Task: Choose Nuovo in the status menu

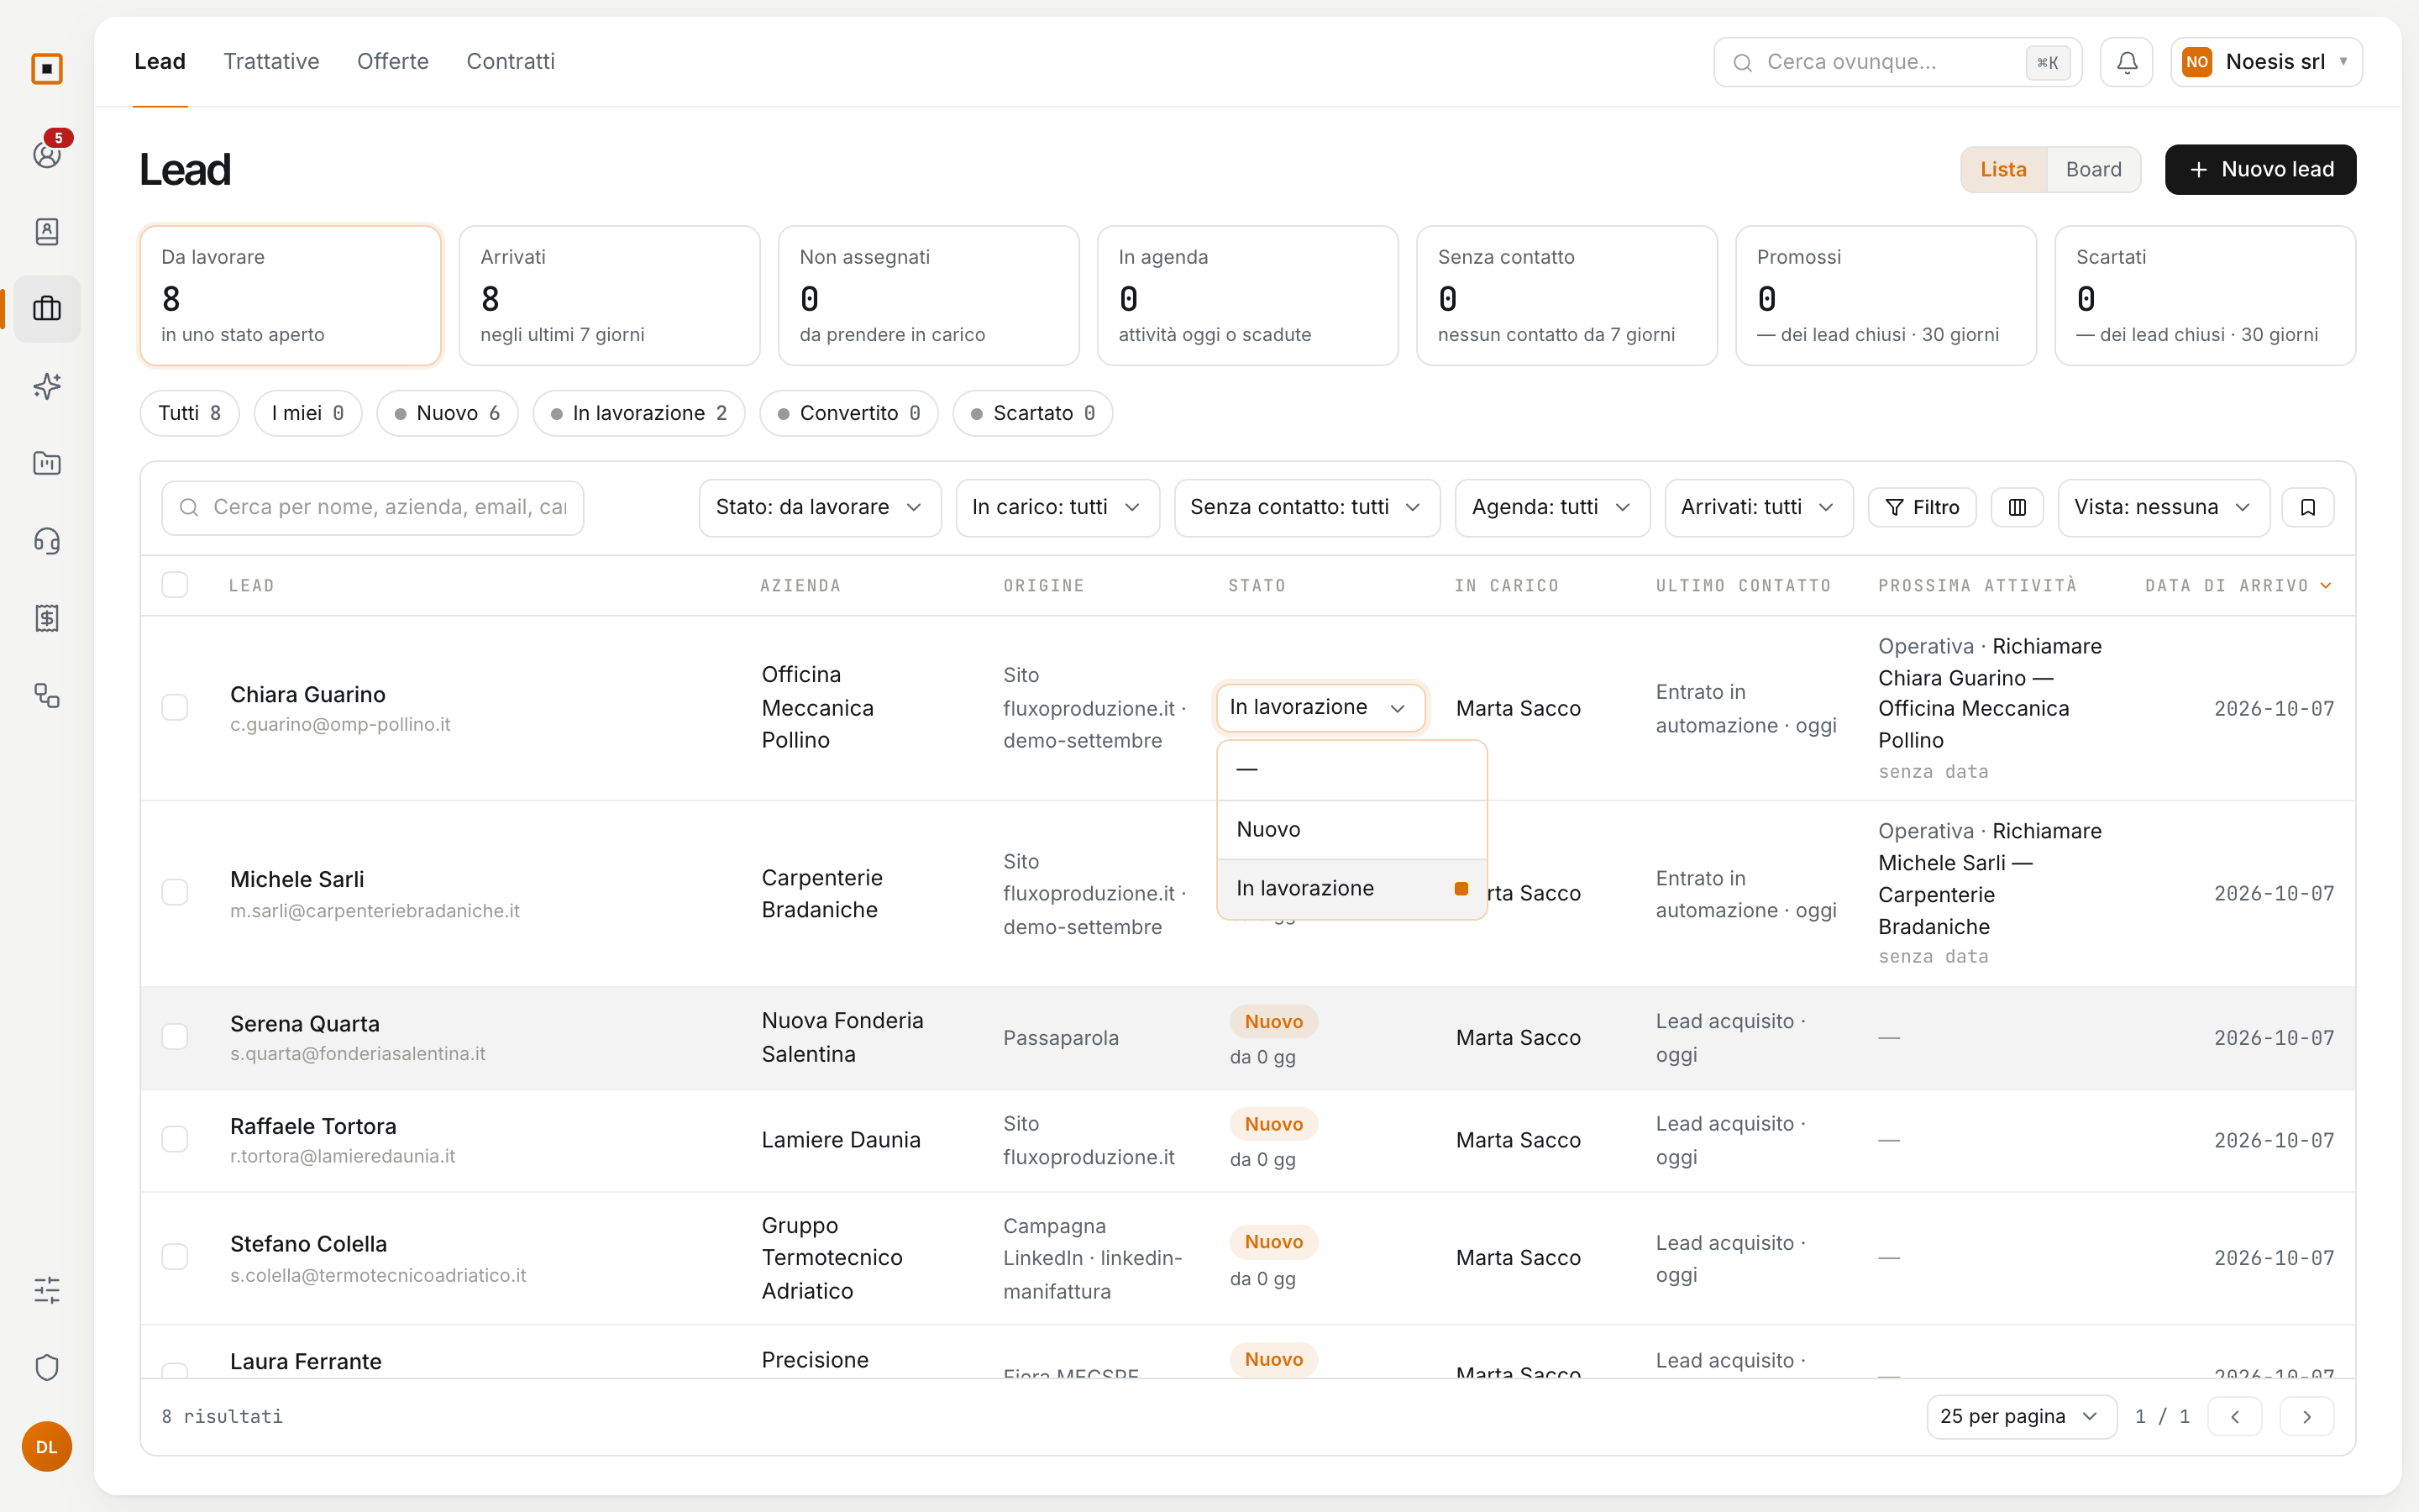Action: coord(1351,829)
